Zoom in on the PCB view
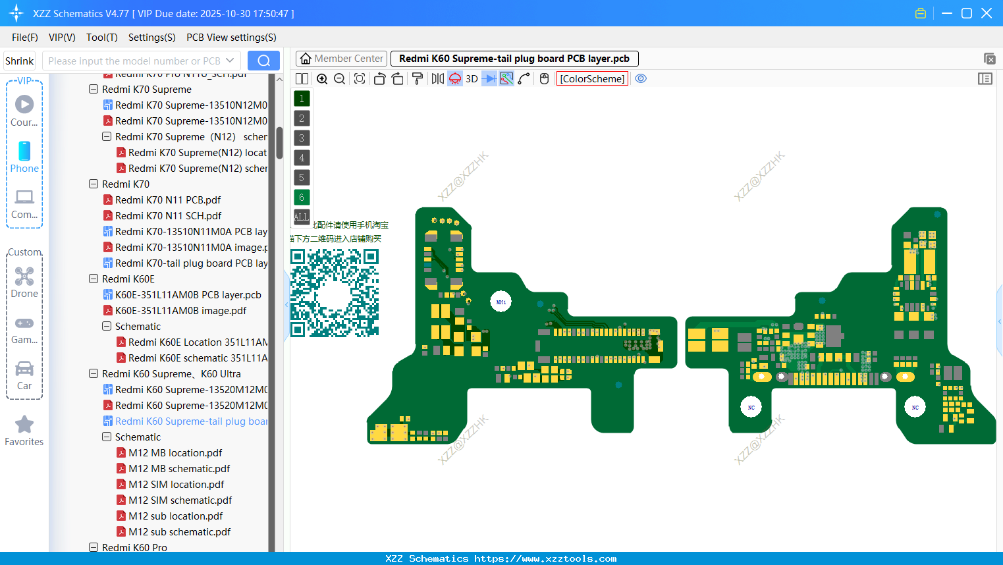 pyautogui.click(x=322, y=79)
